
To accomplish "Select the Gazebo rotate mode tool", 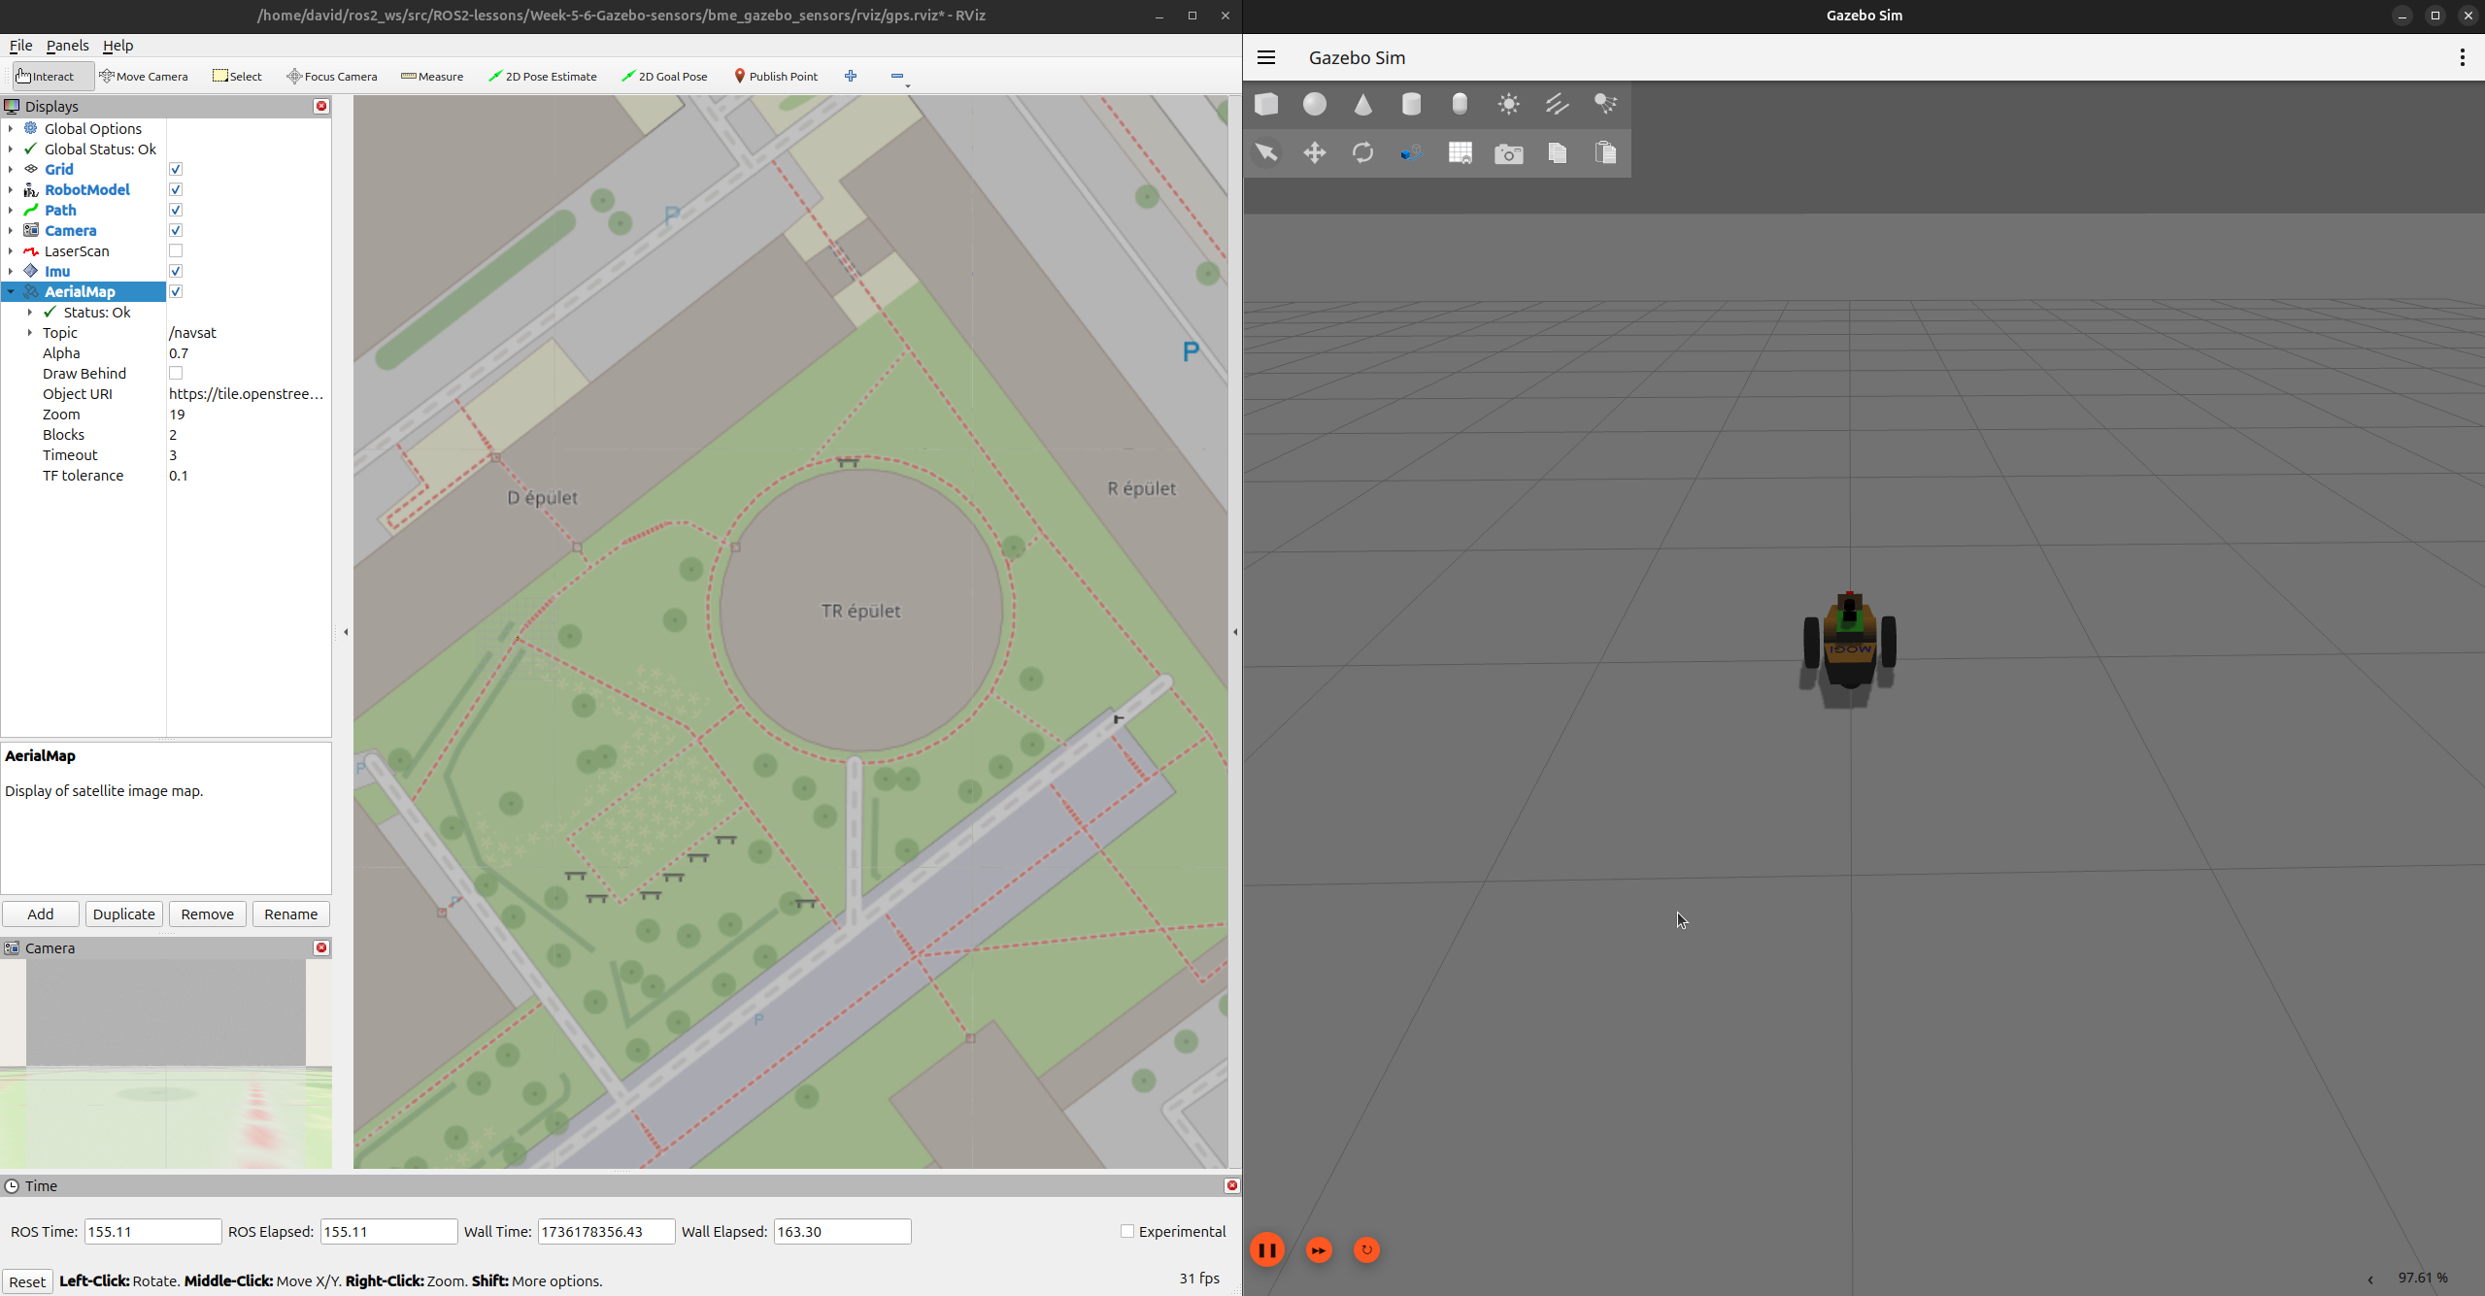I will 1363,152.
